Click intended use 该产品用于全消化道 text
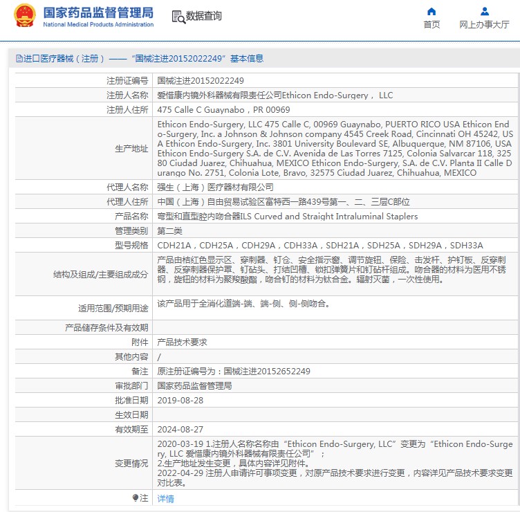Image resolution: width=520 pixels, height=512 pixels. pyautogui.click(x=243, y=303)
